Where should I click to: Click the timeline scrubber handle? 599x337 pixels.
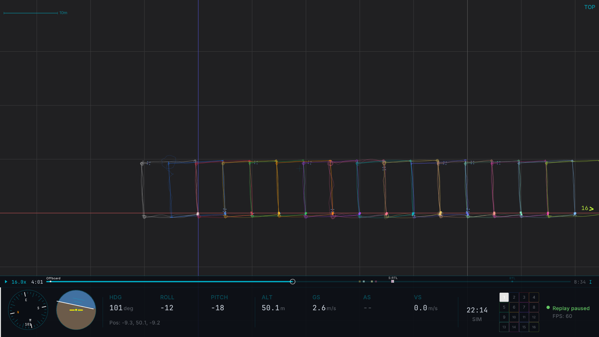pos(292,281)
